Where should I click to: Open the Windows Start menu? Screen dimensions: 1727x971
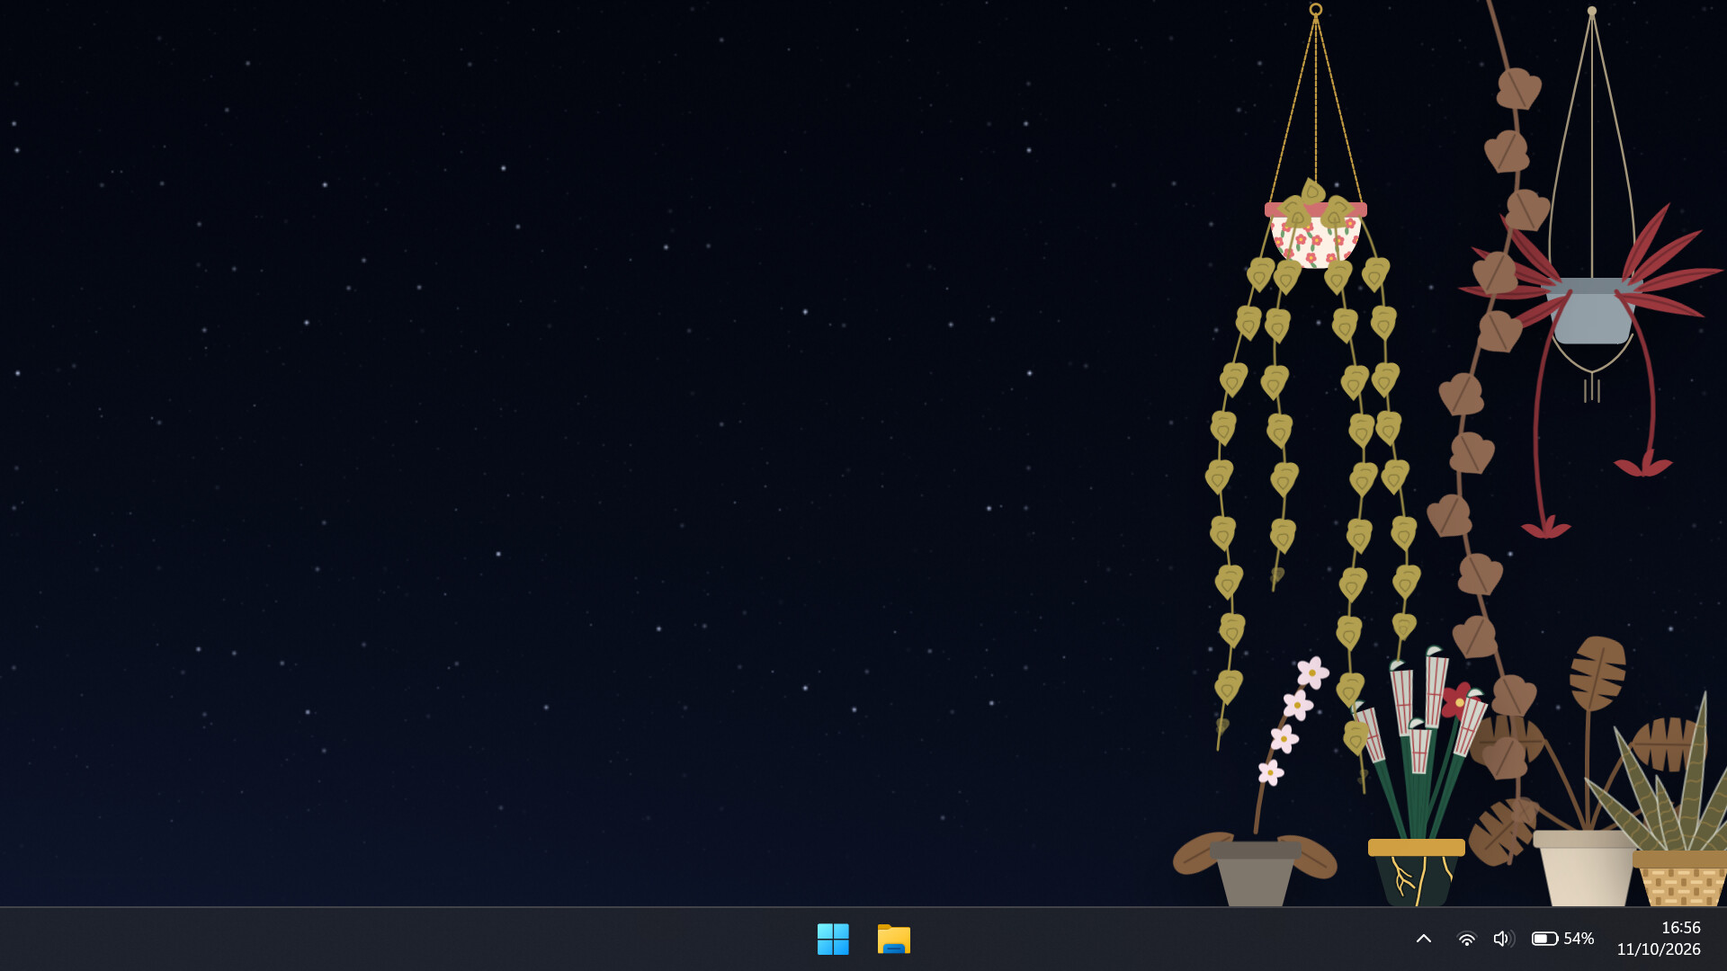coord(833,939)
